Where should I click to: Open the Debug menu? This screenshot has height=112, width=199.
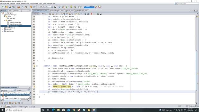point(32,3)
